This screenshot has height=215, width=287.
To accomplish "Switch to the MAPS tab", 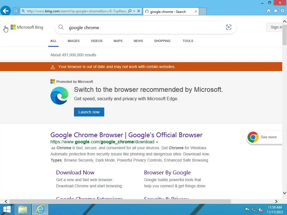I will 118,41.
